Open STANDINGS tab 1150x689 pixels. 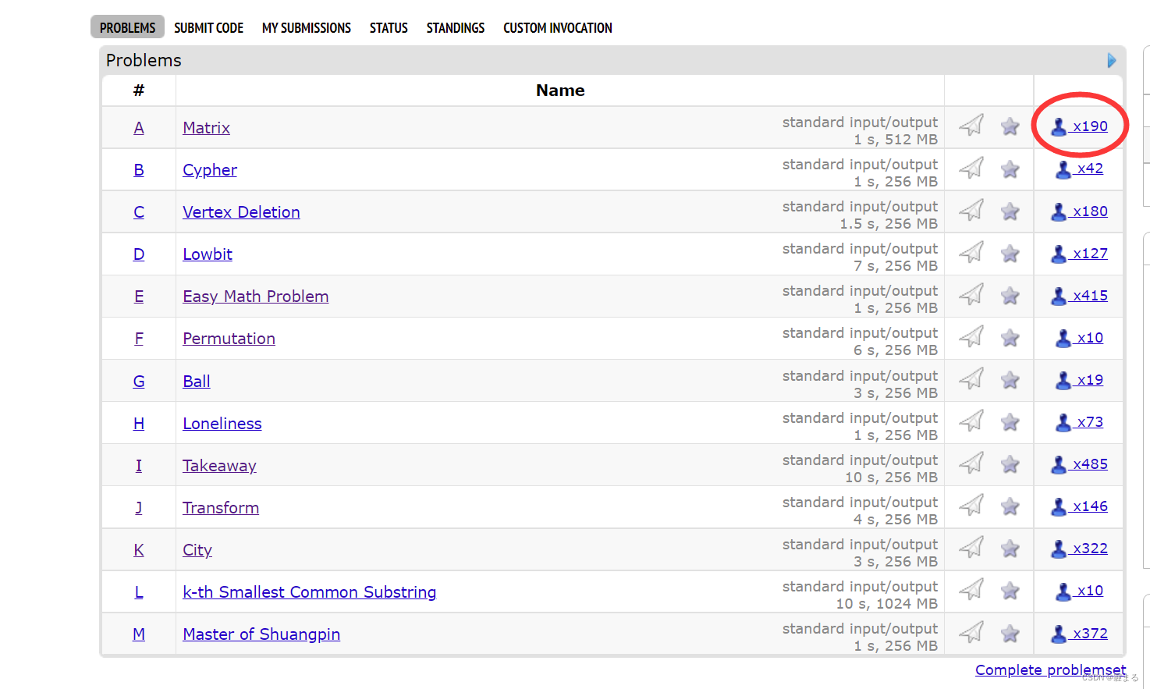(456, 27)
